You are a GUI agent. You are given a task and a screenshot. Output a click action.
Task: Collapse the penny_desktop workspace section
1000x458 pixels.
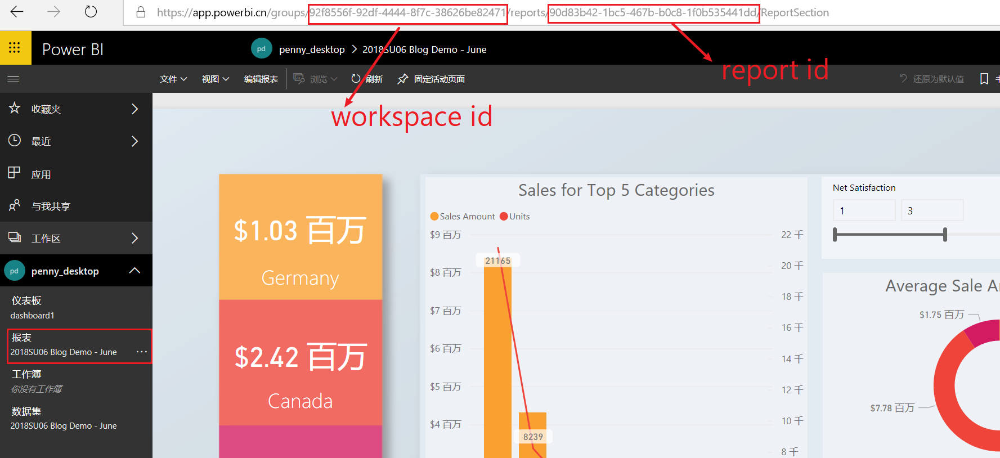[x=134, y=271]
